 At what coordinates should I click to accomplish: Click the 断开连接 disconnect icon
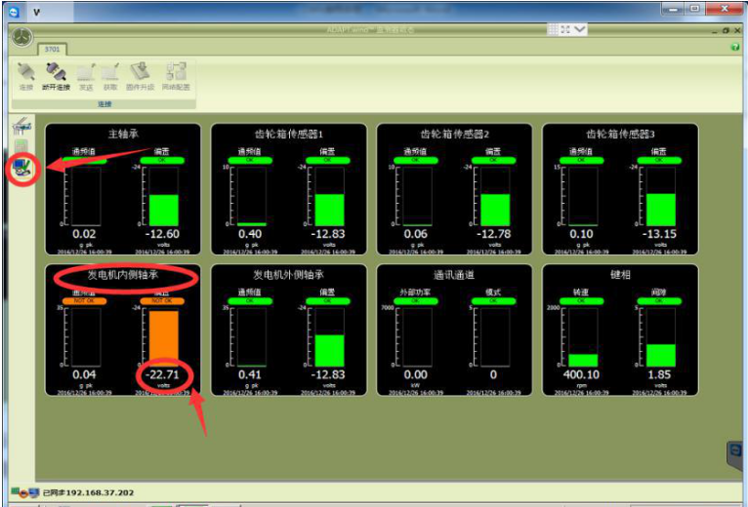[56, 72]
